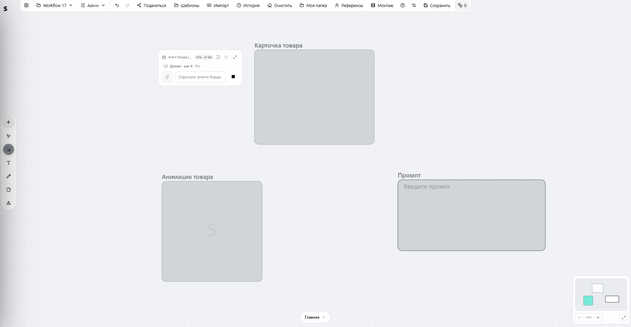Add a new node with plus tool
The image size is (631, 327).
(x=9, y=122)
